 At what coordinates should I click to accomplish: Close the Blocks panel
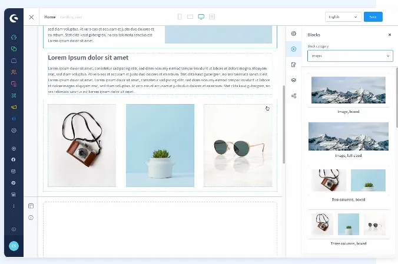[390, 35]
